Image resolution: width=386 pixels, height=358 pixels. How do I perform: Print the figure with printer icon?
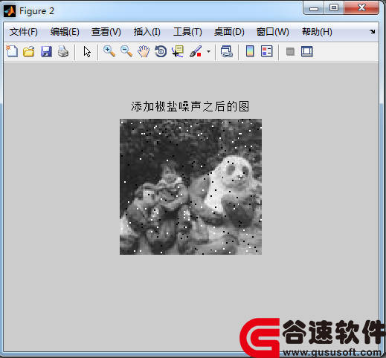point(63,51)
